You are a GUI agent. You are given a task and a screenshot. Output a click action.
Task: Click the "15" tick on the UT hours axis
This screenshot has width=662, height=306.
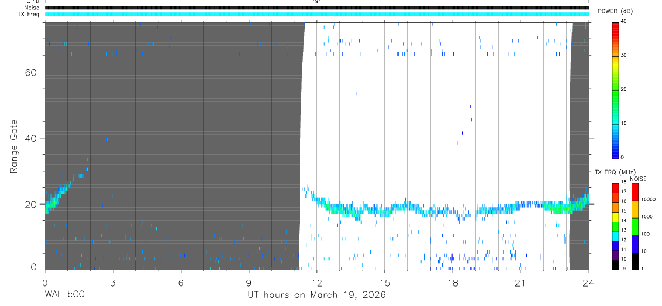(x=384, y=282)
